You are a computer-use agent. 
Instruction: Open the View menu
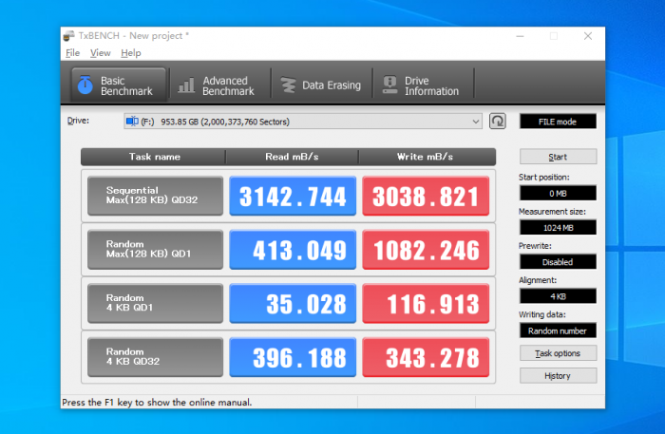point(100,53)
